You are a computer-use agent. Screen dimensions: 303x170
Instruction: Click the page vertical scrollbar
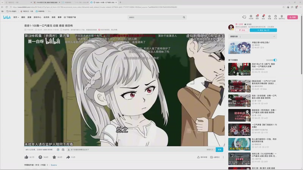click(x=301, y=44)
